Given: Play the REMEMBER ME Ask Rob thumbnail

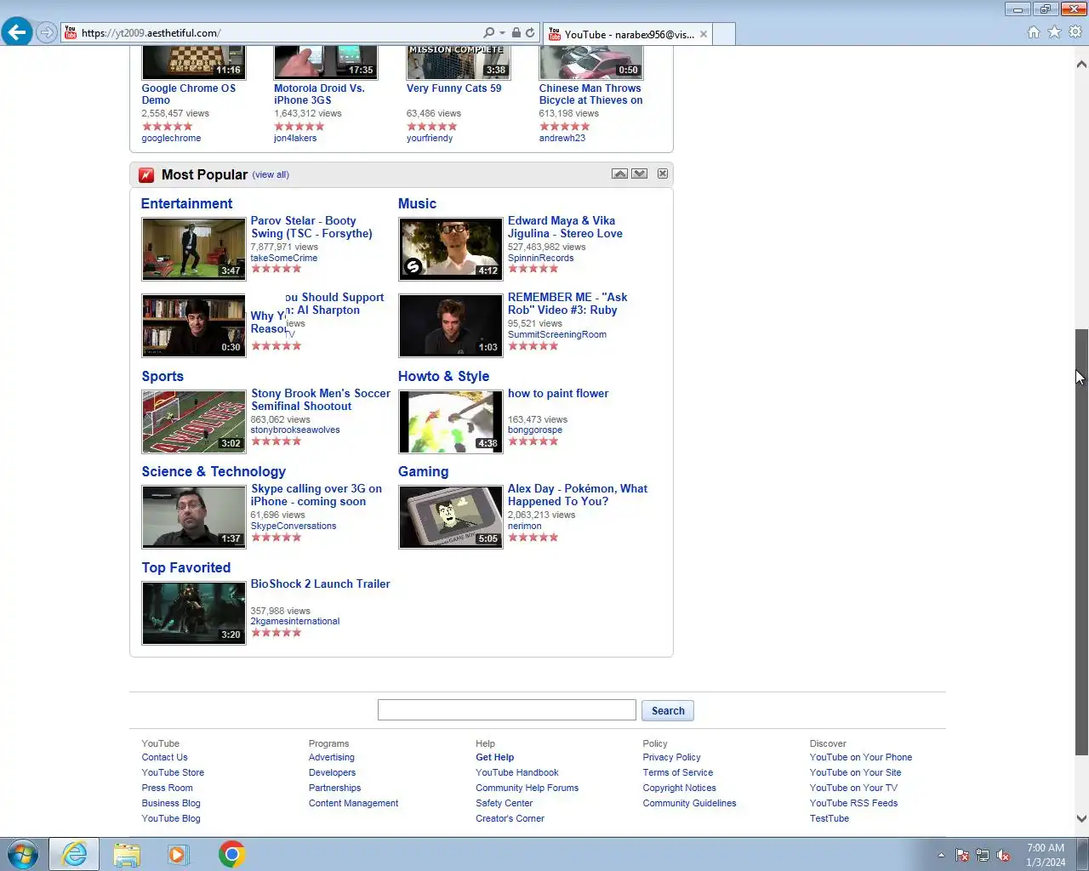Looking at the screenshot, I should 451,326.
